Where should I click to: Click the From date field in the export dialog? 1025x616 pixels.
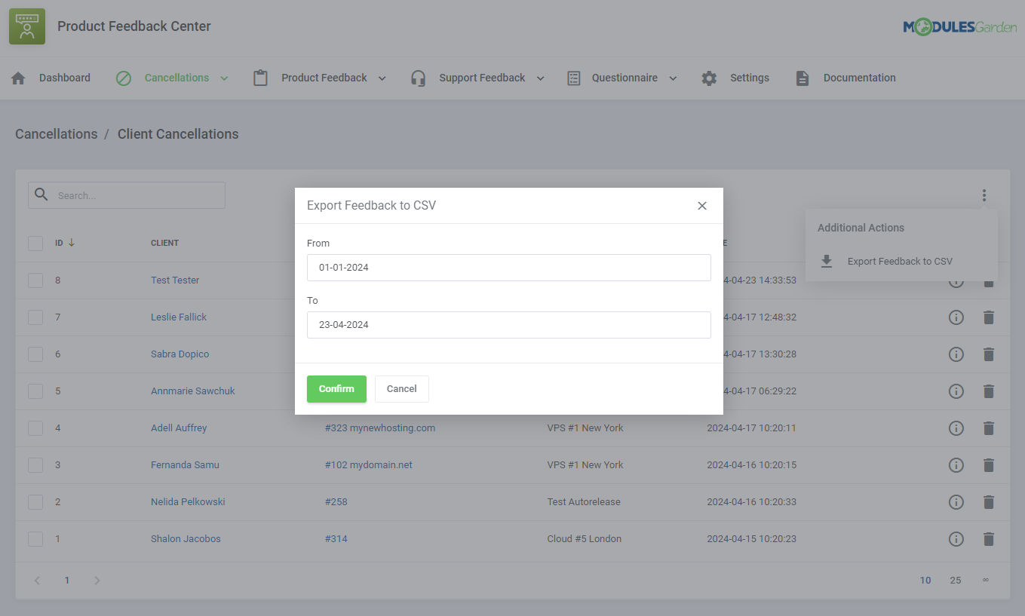click(x=508, y=268)
